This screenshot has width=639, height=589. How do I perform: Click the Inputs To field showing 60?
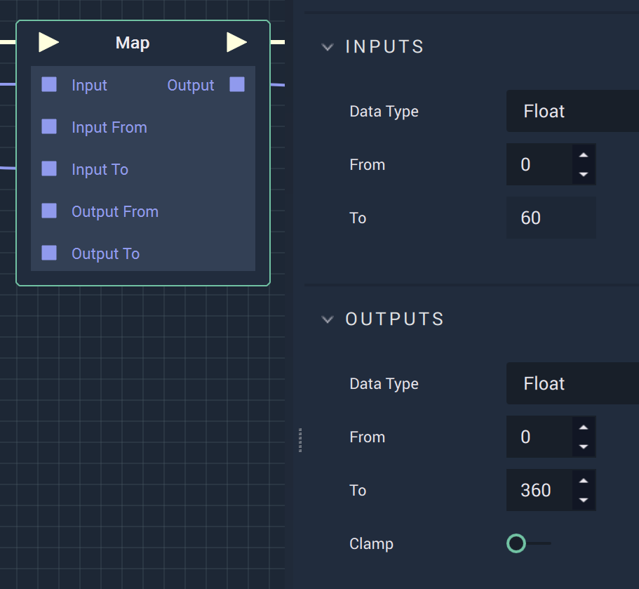(551, 218)
